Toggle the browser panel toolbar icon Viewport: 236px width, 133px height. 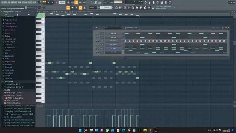(x=133, y=7)
